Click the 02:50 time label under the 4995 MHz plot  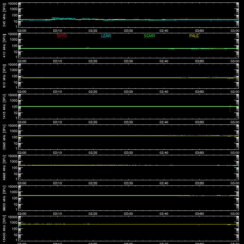point(199,183)
